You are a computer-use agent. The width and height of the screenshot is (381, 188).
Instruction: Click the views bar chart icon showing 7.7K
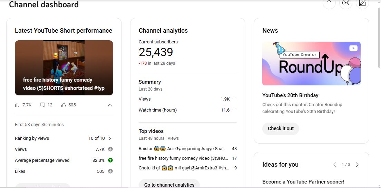(17, 105)
